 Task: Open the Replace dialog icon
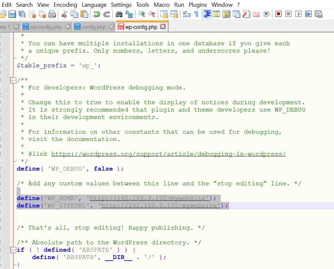click(129, 14)
